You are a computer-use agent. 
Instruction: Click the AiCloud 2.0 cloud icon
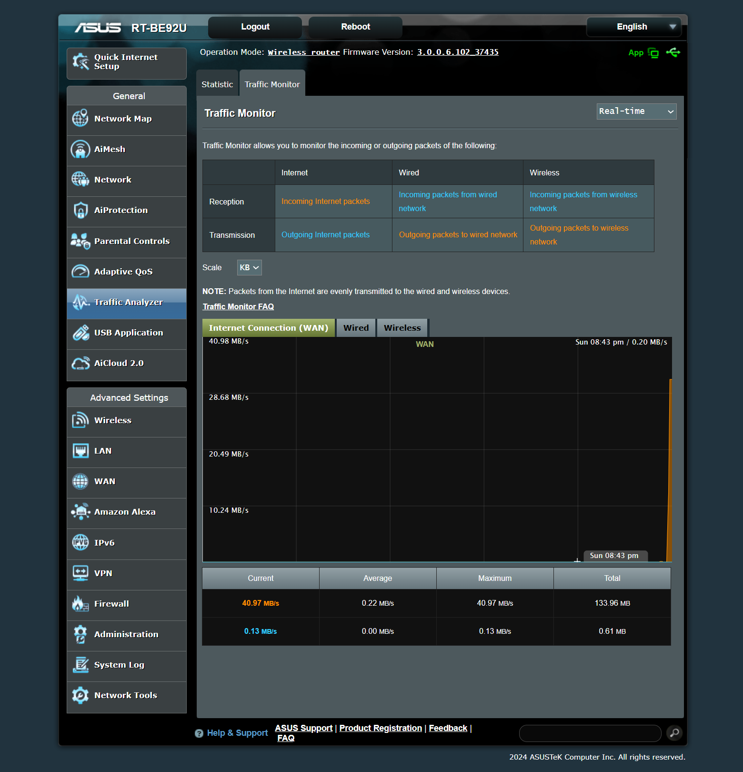(x=80, y=363)
